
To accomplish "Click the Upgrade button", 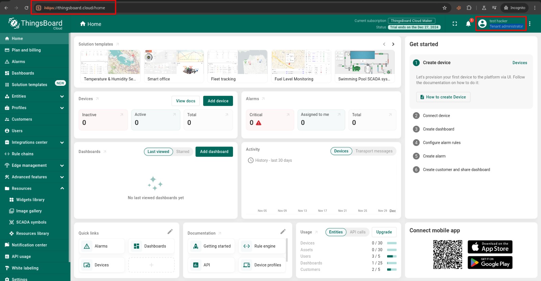I will [384, 232].
